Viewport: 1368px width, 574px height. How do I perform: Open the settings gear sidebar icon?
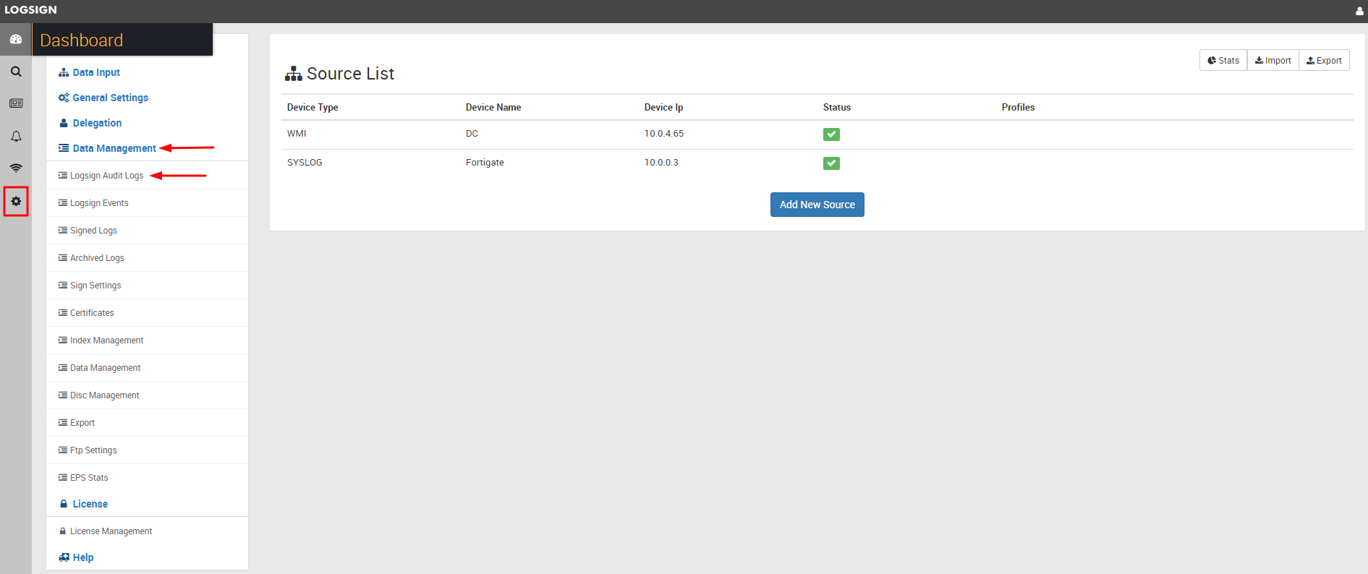click(16, 201)
